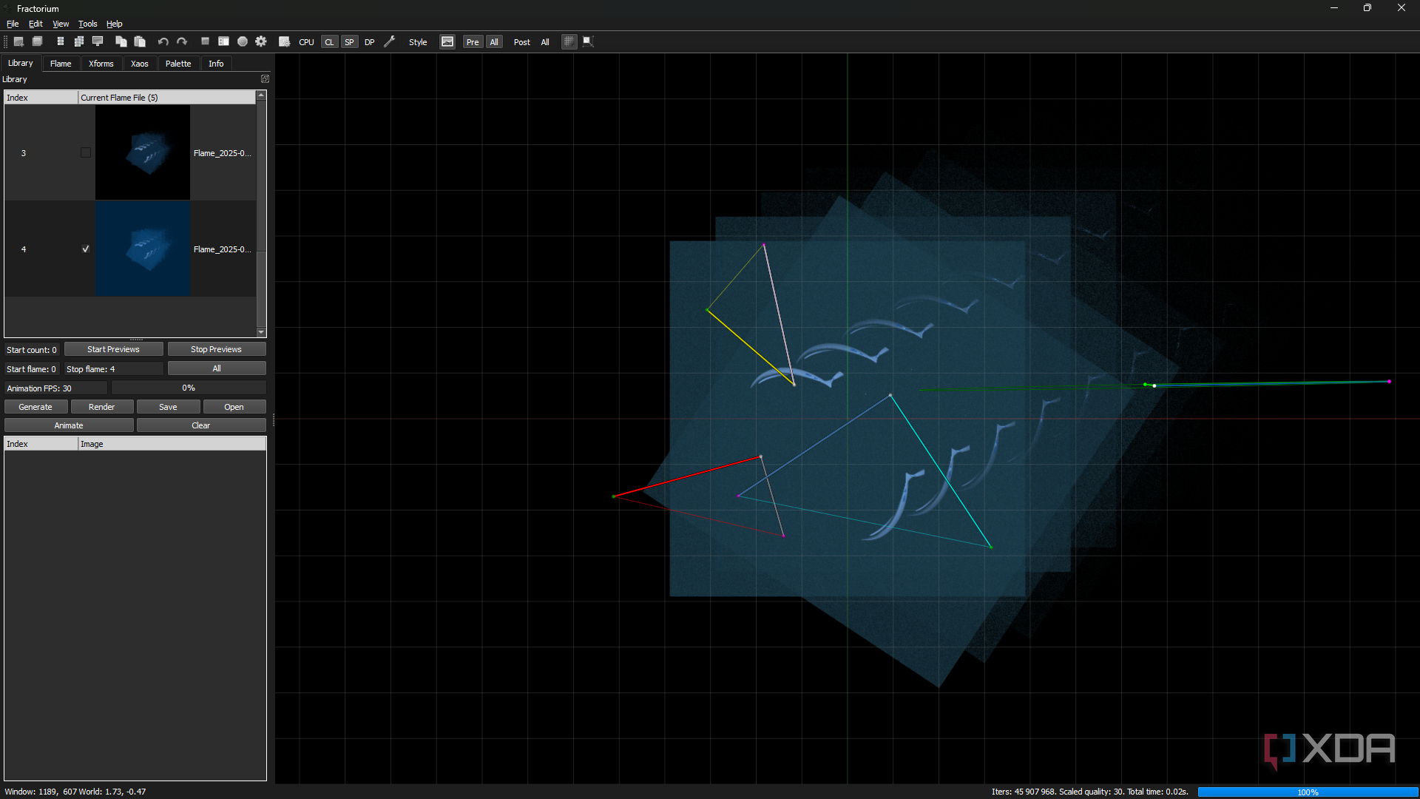Select flame thumbnail at index 3
The width and height of the screenshot is (1420, 799).
pyautogui.click(x=143, y=152)
